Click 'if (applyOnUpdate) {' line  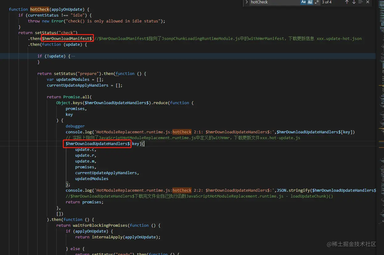point(89,231)
